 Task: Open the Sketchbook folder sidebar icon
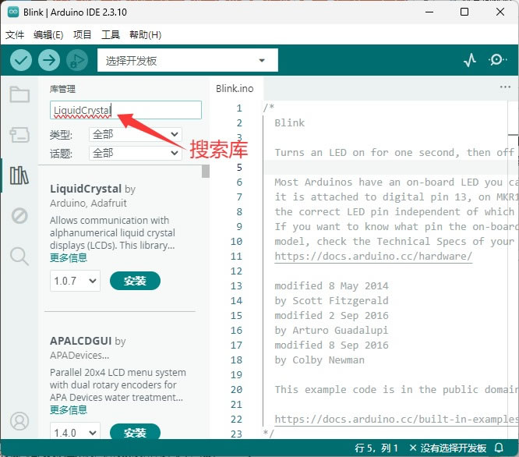19,94
